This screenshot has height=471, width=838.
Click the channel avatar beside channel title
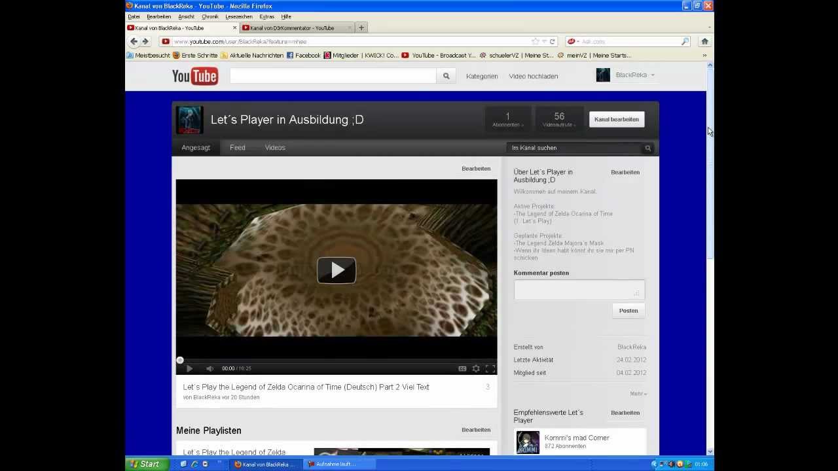click(189, 120)
